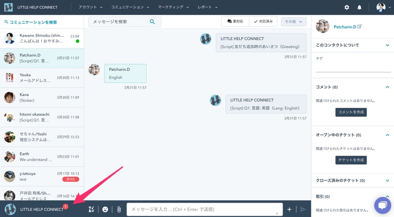394x217 pixels.
Task: Click the チケットを作成 button
Action: (351, 160)
